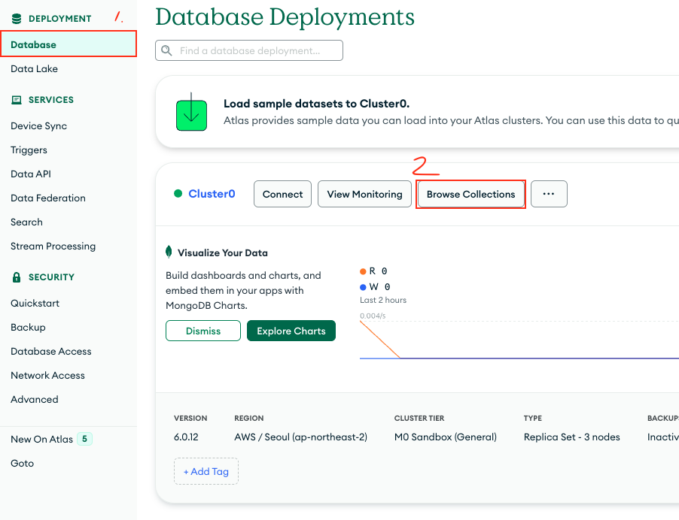Viewport: 679px width, 520px height.
Task: Click the green download sample data icon
Action: (x=191, y=112)
